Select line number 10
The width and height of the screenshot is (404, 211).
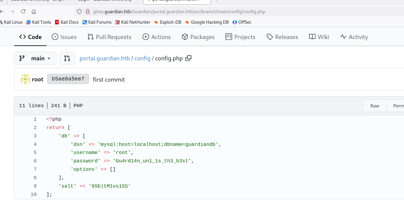34,194
